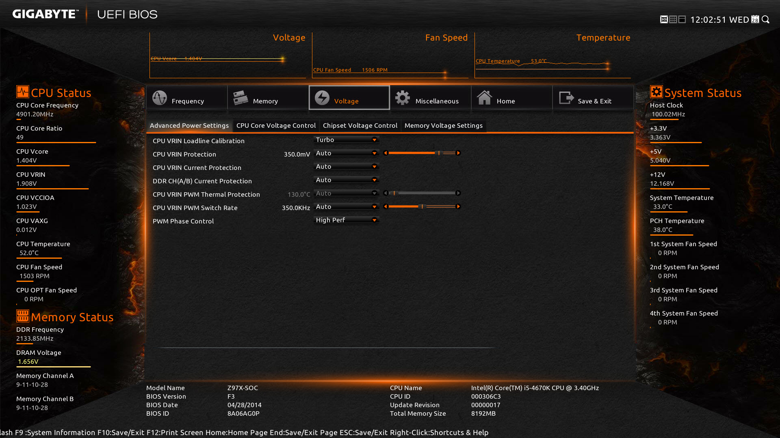Open CPU VRIN Loadline Calibration Turbo dropdown
This screenshot has width=780, height=438.
347,140
